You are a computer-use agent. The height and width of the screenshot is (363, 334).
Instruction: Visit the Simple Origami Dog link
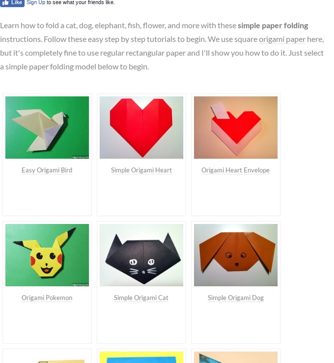coord(235,298)
